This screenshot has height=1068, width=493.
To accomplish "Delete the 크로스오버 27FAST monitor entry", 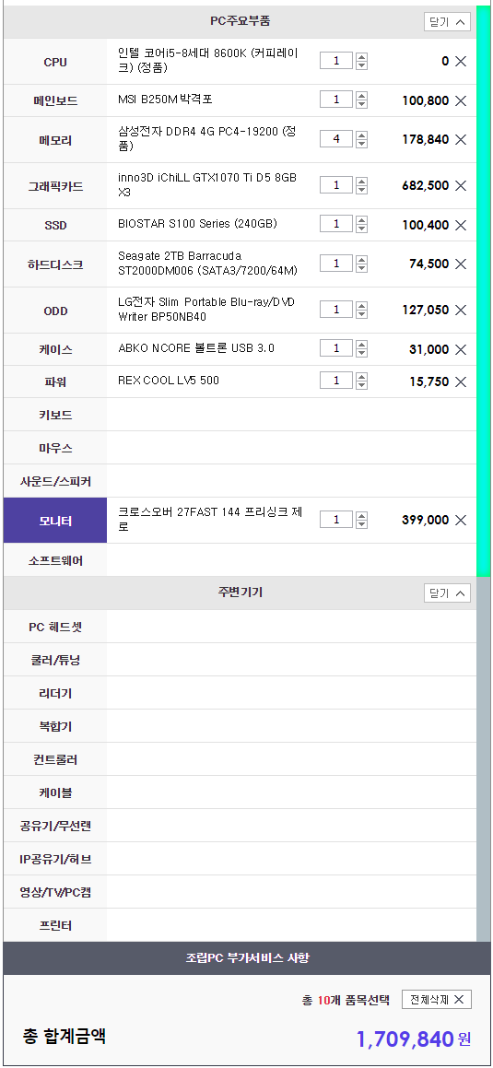I will pos(461,520).
